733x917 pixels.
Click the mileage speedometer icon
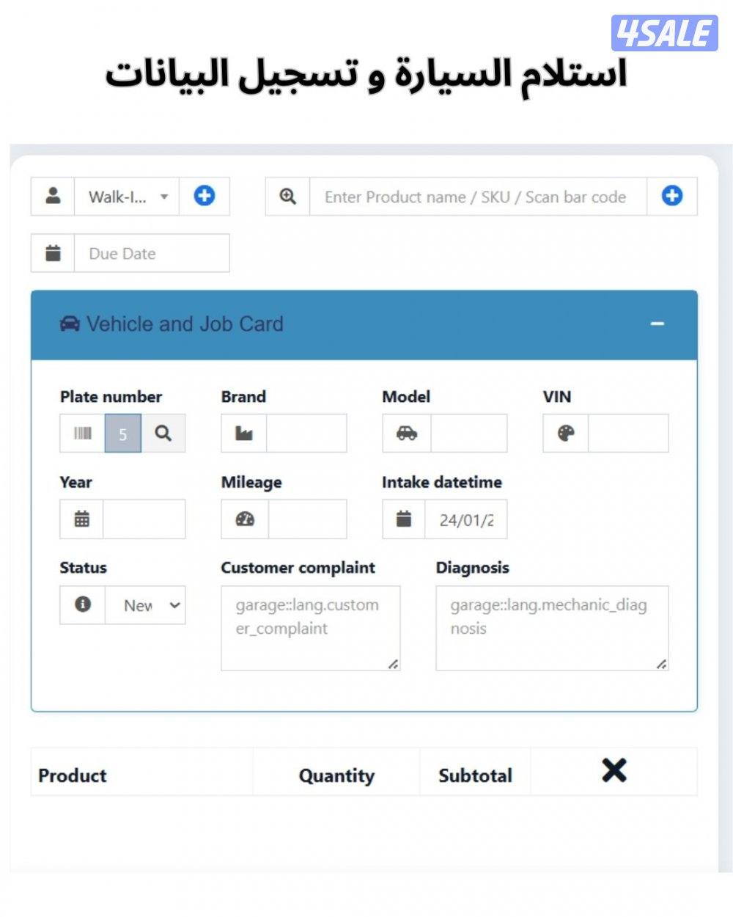tap(245, 519)
